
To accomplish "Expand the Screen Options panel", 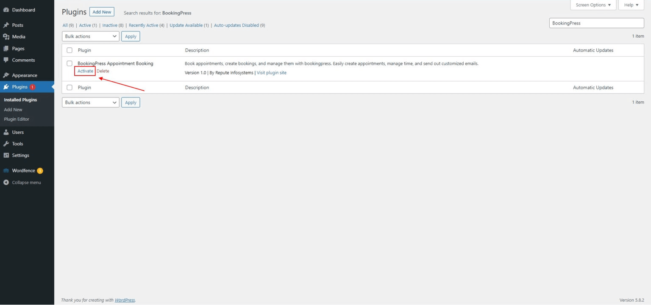I will tap(593, 5).
